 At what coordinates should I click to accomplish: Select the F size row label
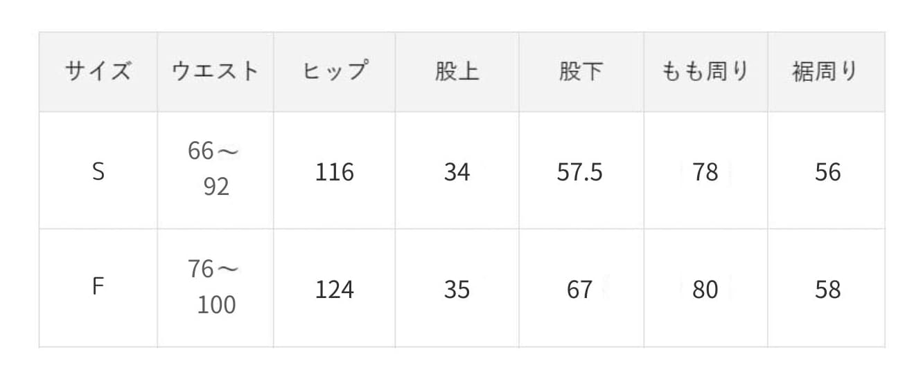98,286
